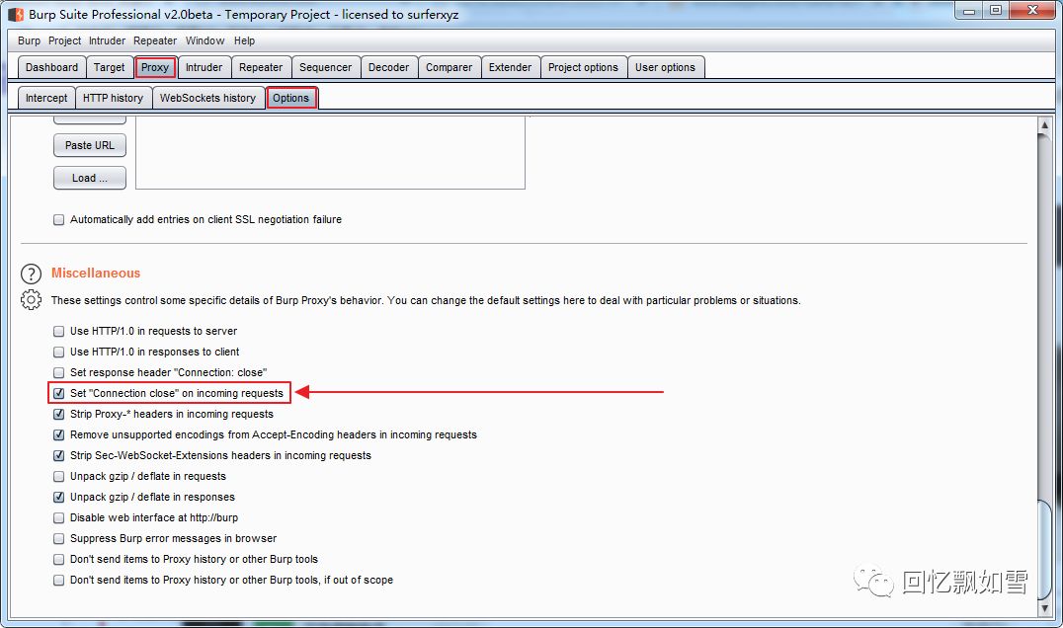Screen dimensions: 1063x628
Task: Toggle Strip Proxy-* headers in incoming requests
Action: pyautogui.click(x=59, y=414)
